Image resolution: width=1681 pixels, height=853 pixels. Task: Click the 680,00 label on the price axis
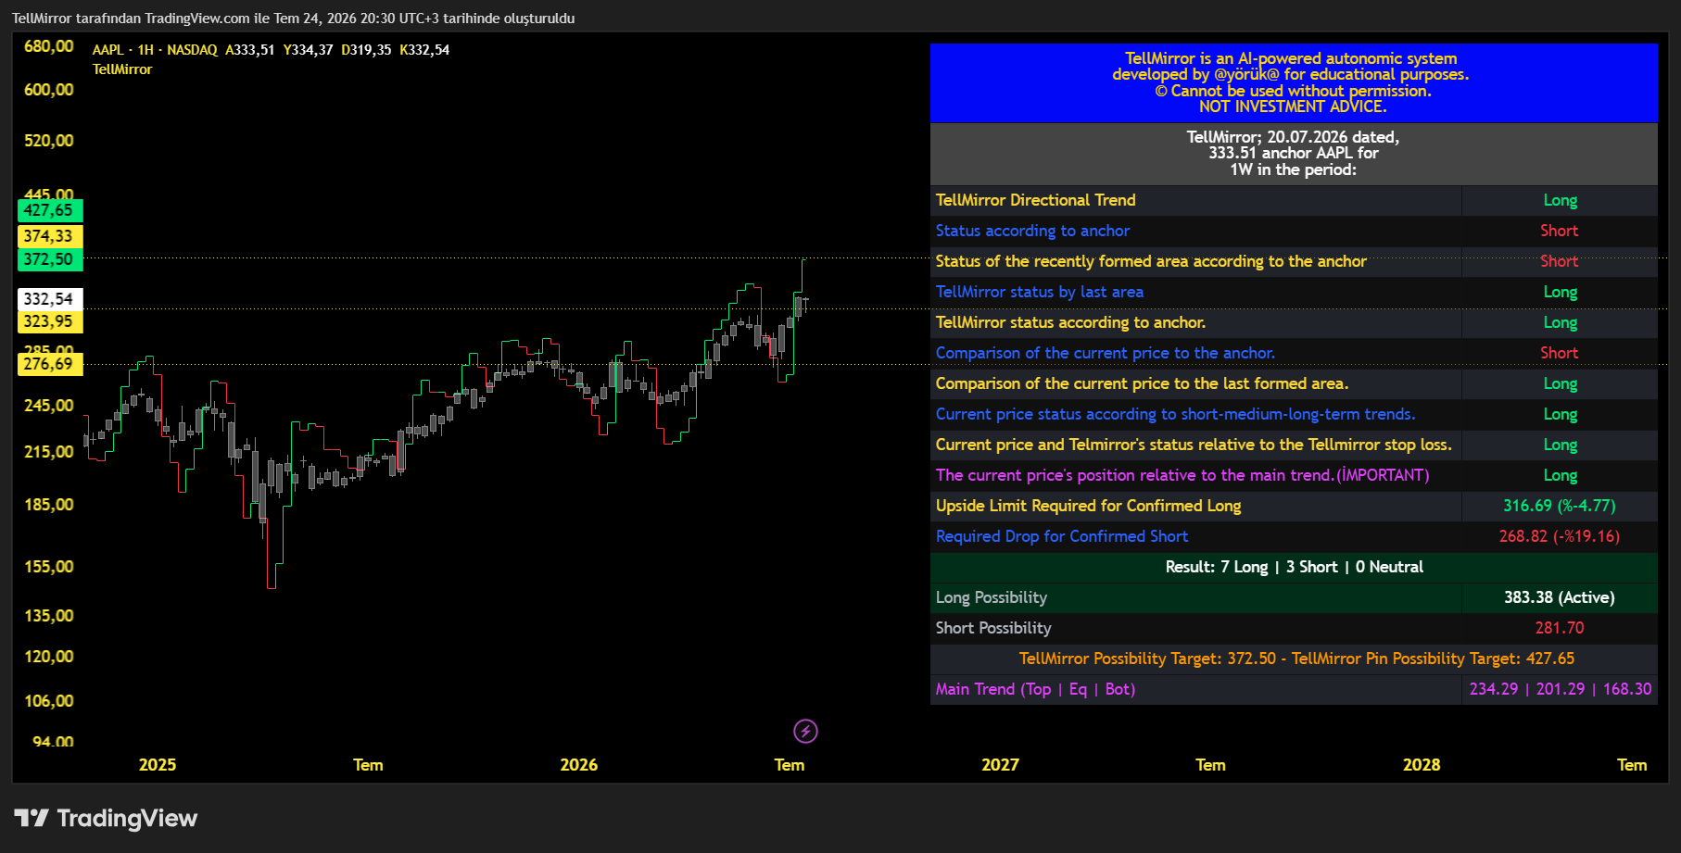pyautogui.click(x=49, y=46)
